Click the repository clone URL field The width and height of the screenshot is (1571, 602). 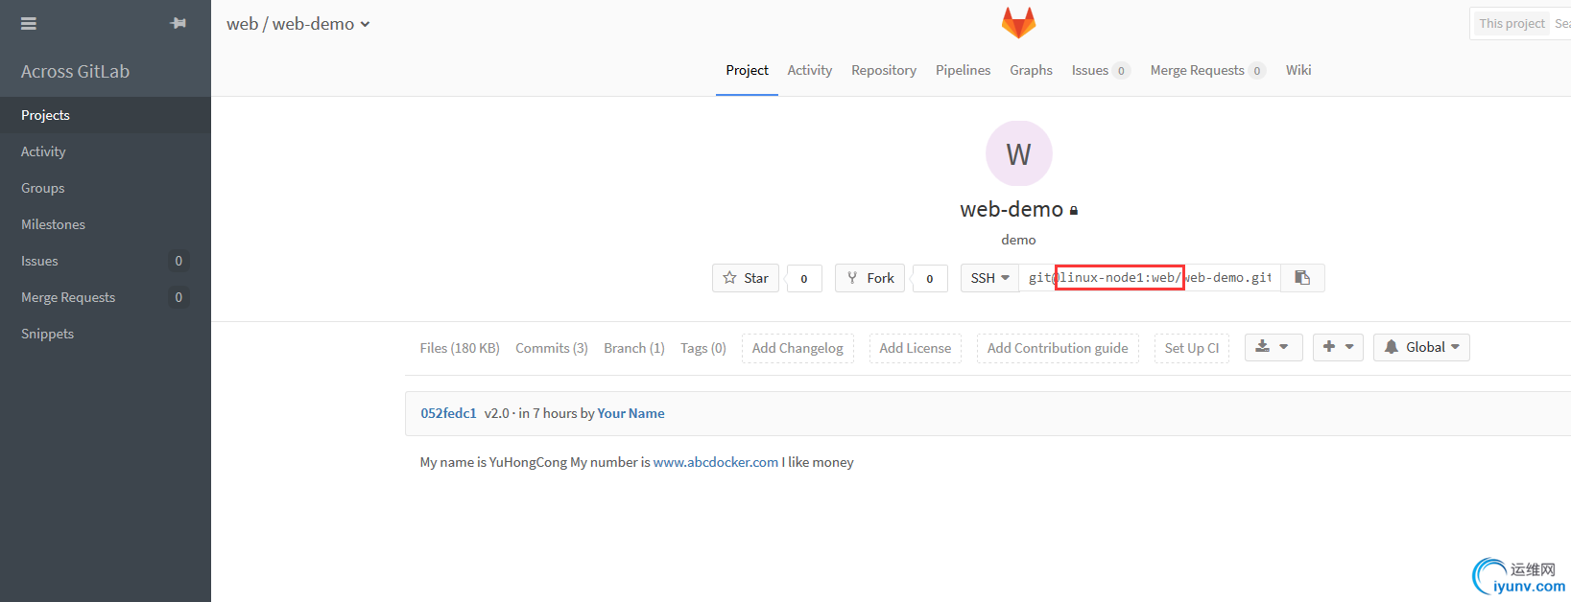[1149, 278]
